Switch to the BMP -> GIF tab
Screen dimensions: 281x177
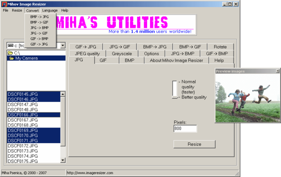click(x=190, y=47)
